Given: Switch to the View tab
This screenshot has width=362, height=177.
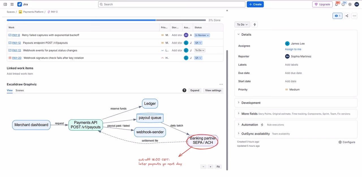Looking at the screenshot, I should [10, 90].
